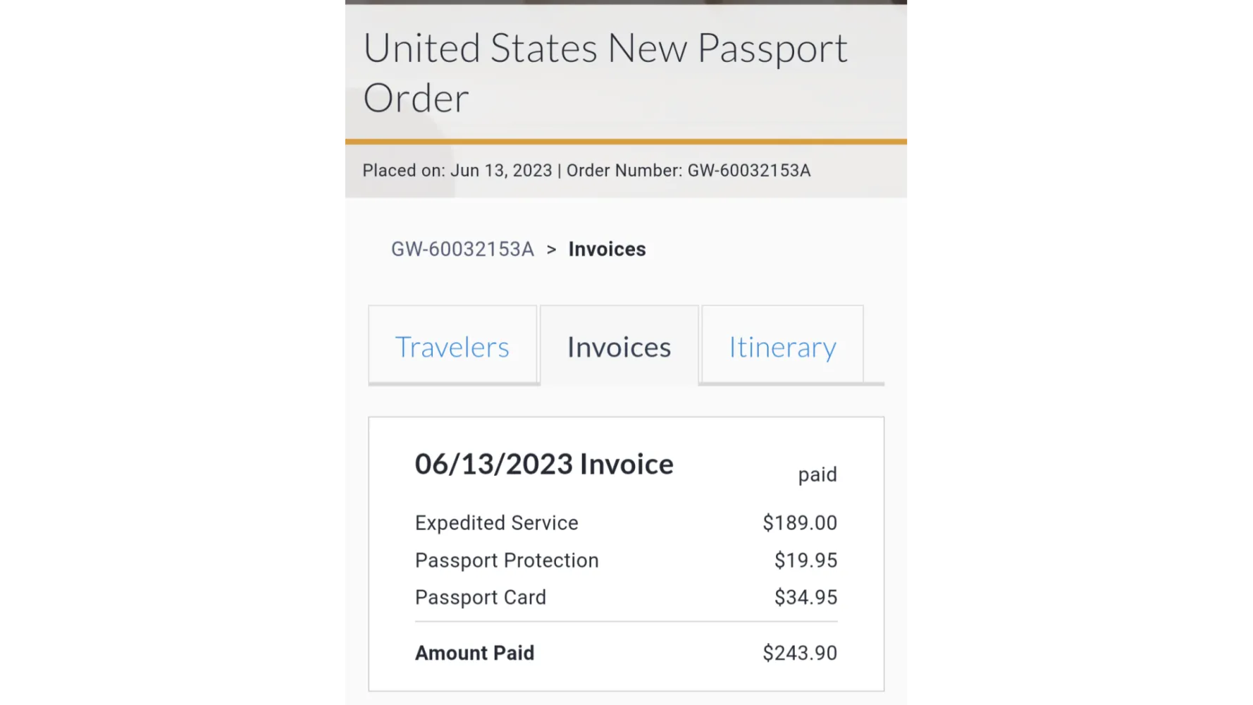Viewport: 1253px width, 705px height.
Task: Click the $189.00 expedited service price
Action: pos(800,523)
